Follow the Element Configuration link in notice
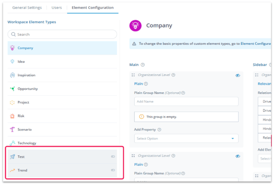Image resolution: width=275 pixels, height=186 pixels. coord(256,44)
